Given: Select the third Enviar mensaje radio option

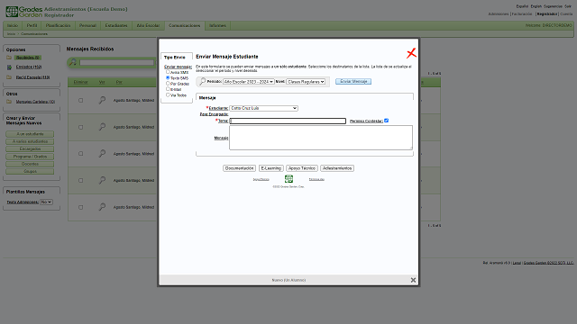Looking at the screenshot, I should 168,84.
